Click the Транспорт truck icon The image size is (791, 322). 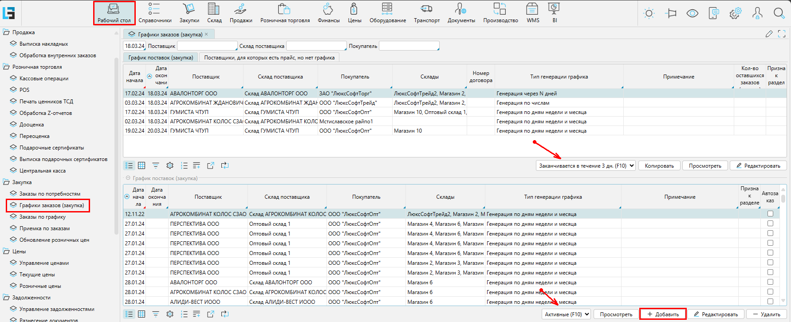[x=426, y=12]
